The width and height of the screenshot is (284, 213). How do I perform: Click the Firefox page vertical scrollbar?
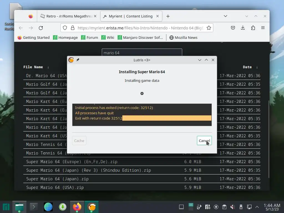click(x=268, y=139)
